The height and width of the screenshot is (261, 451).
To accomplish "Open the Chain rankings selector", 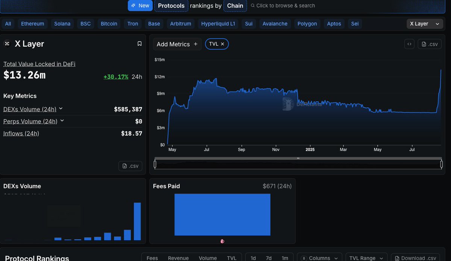I will [x=235, y=6].
